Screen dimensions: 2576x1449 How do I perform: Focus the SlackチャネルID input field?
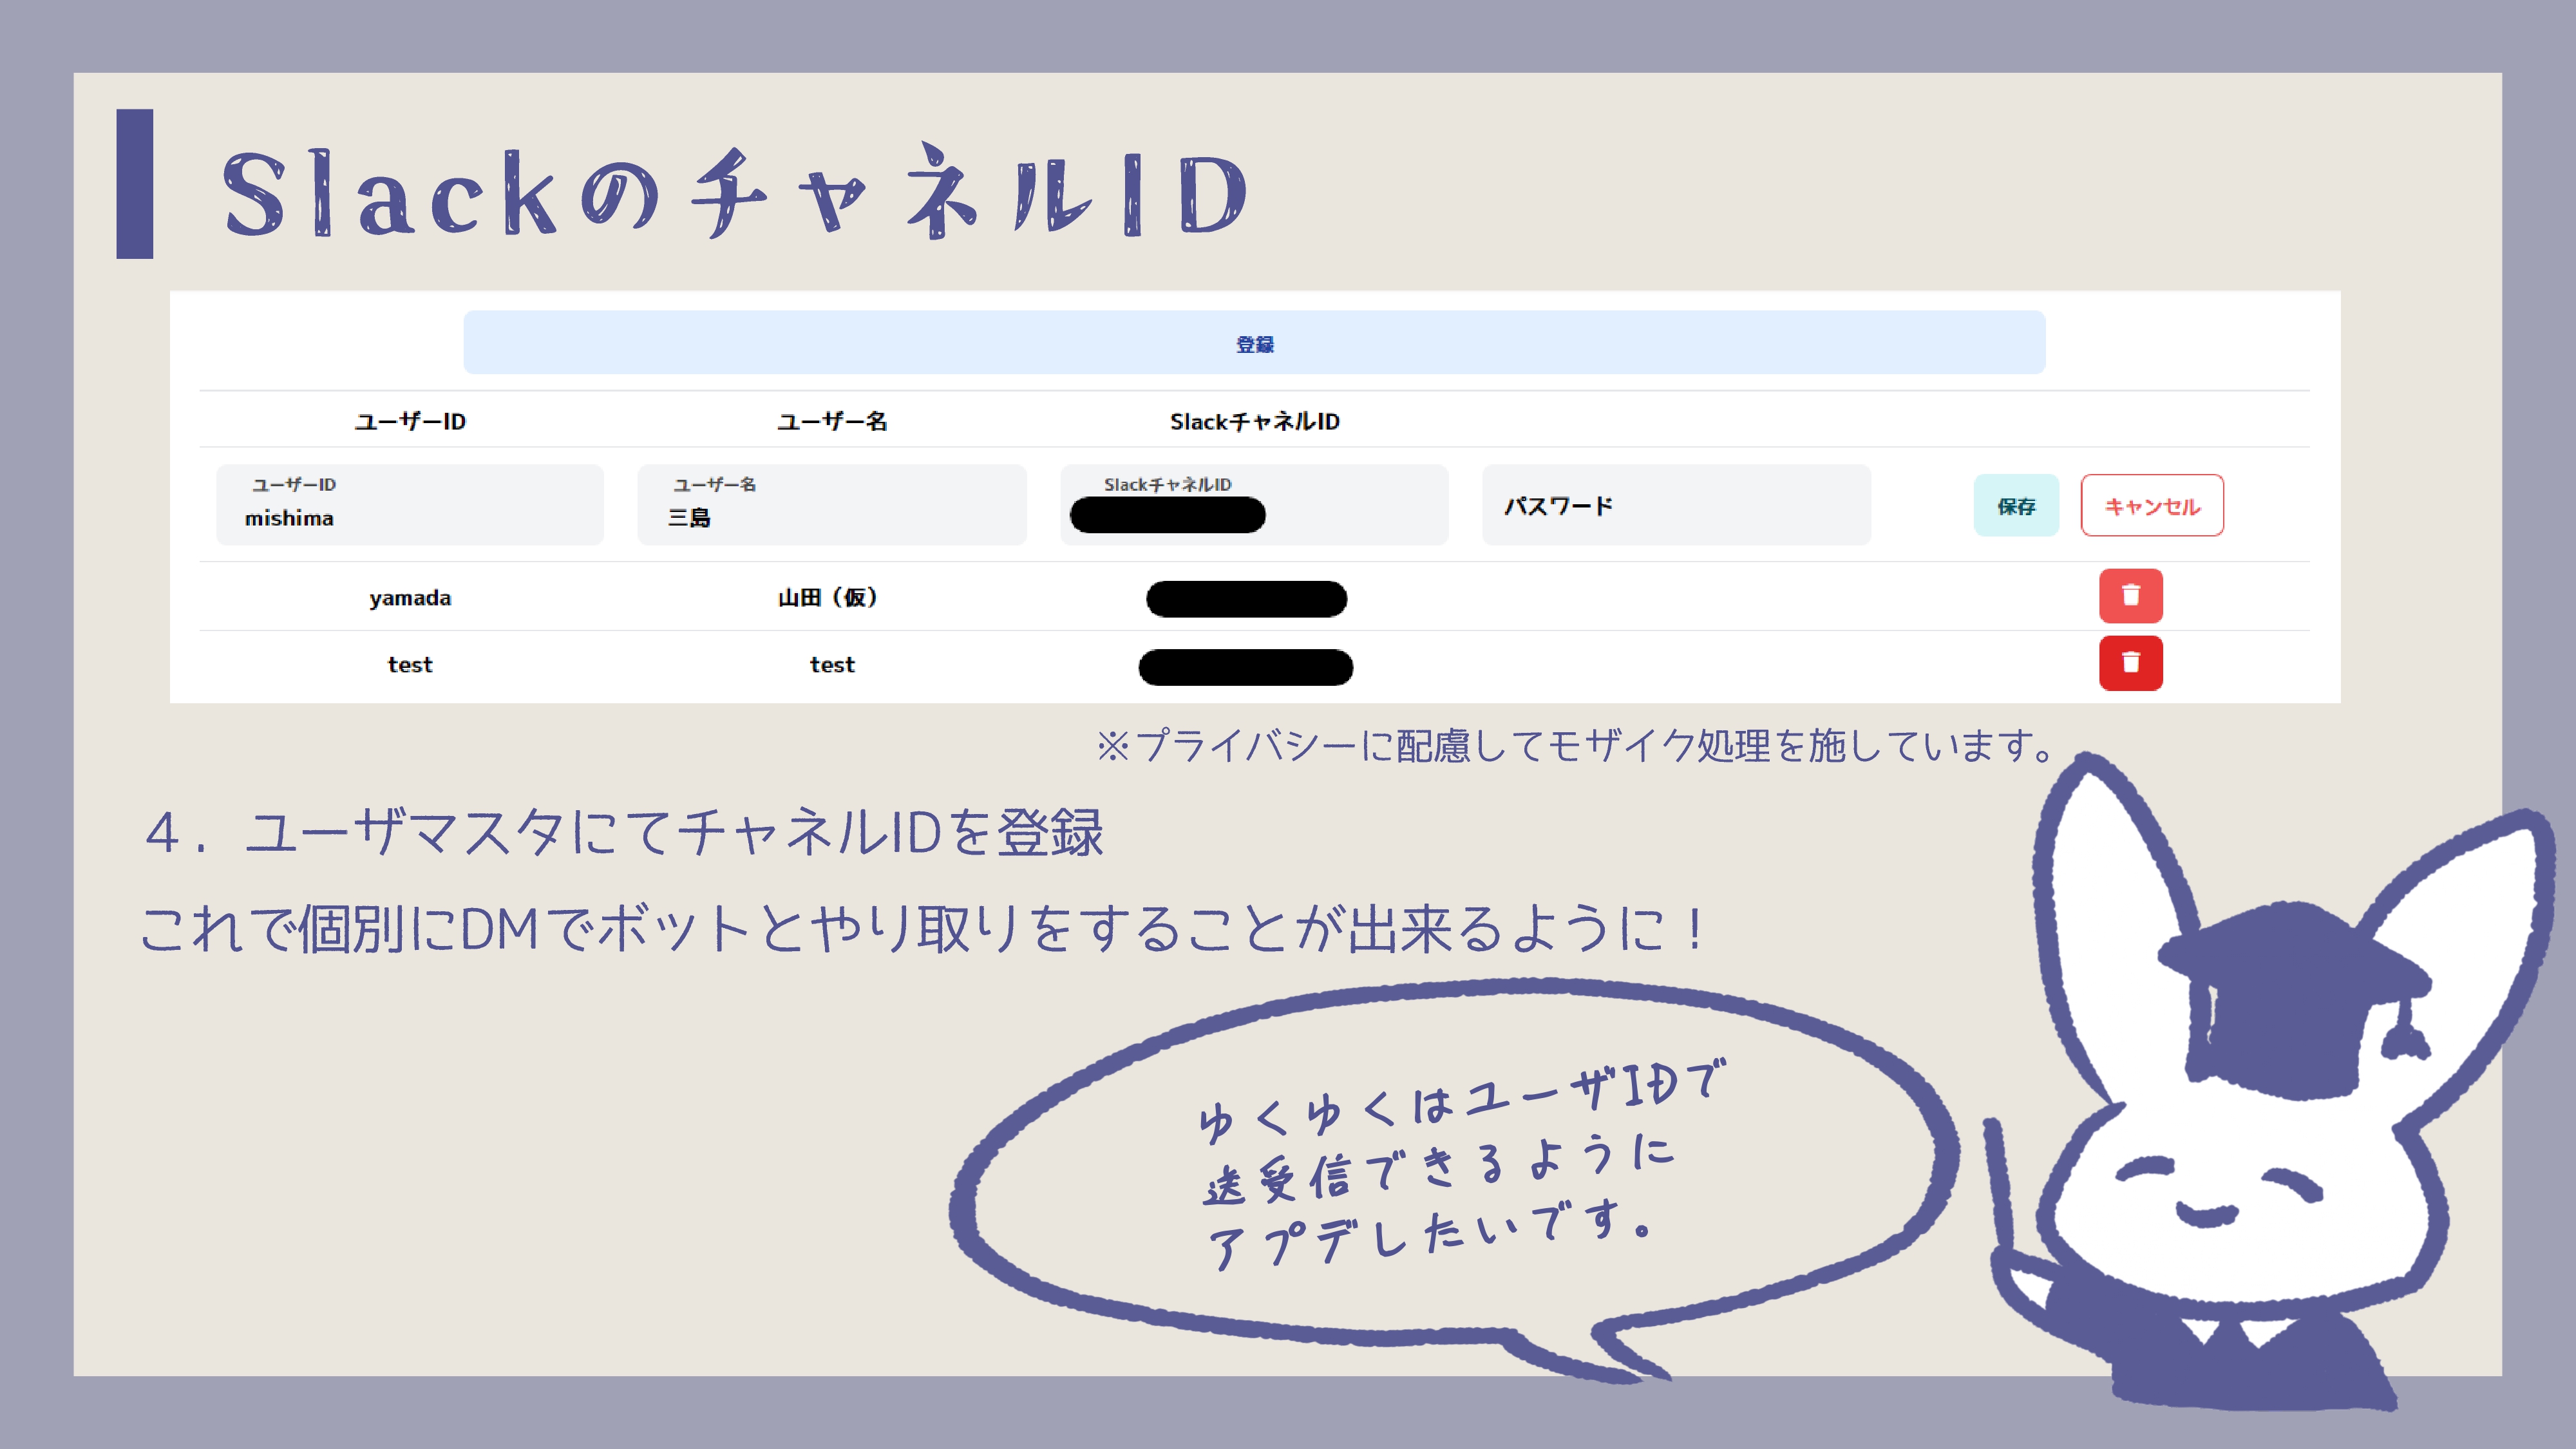click(x=1254, y=505)
